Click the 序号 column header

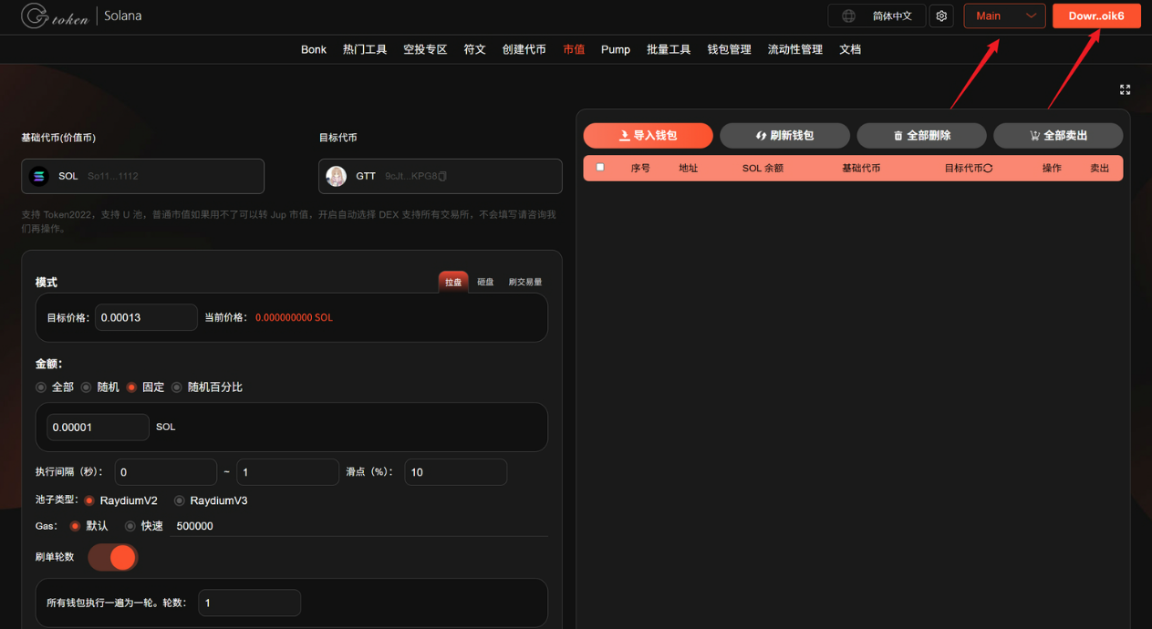click(x=640, y=168)
